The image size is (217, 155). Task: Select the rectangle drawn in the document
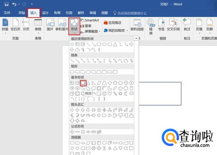(160, 94)
